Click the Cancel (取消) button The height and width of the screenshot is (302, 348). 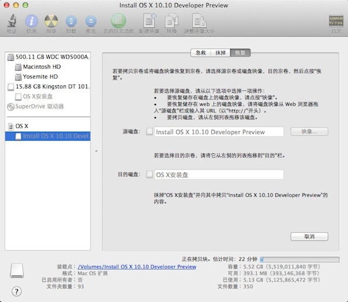[309, 236]
